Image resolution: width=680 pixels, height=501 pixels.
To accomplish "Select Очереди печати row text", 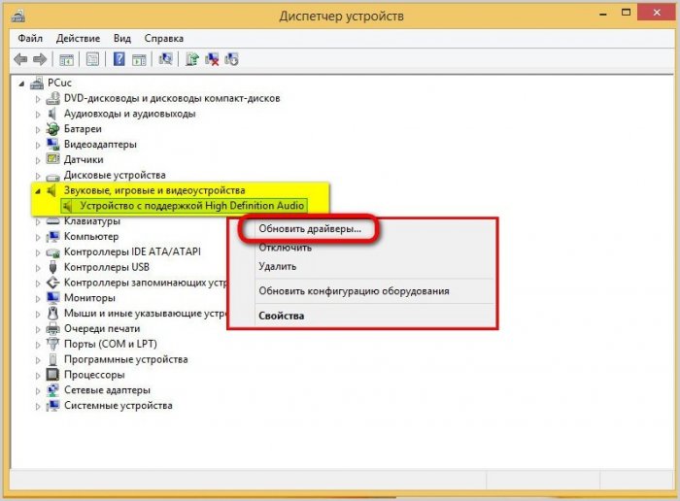I will [x=102, y=328].
